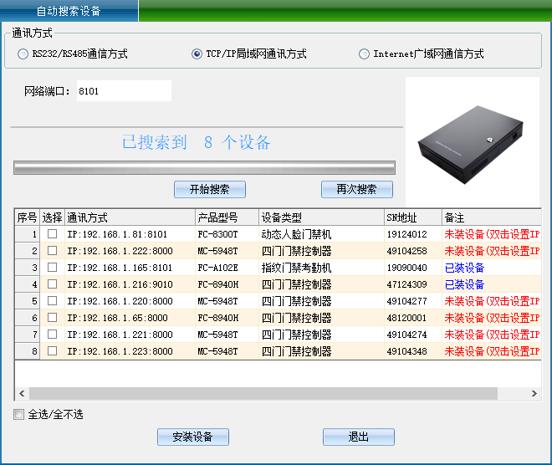The height and width of the screenshot is (465, 552).
Task: Click the 安装设备 button
Action: click(x=192, y=437)
